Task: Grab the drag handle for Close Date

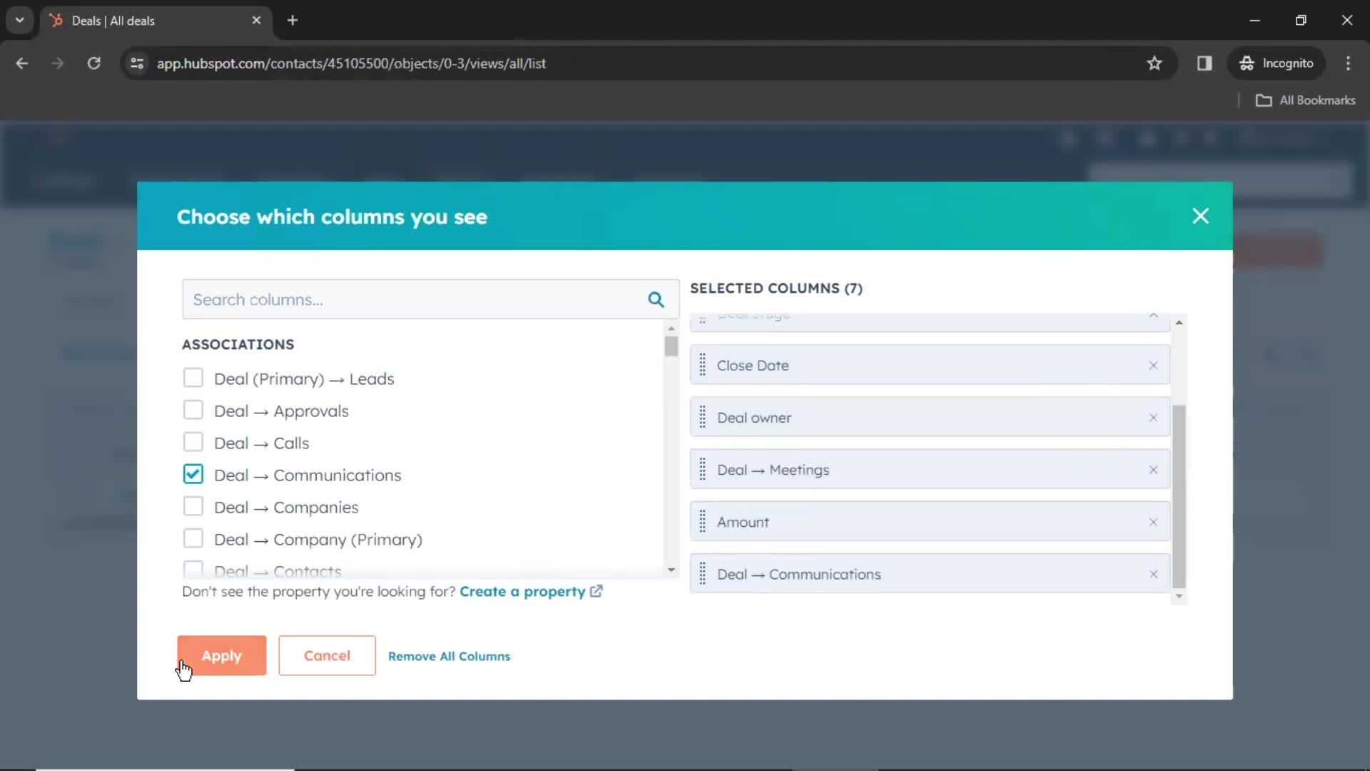Action: click(x=702, y=366)
